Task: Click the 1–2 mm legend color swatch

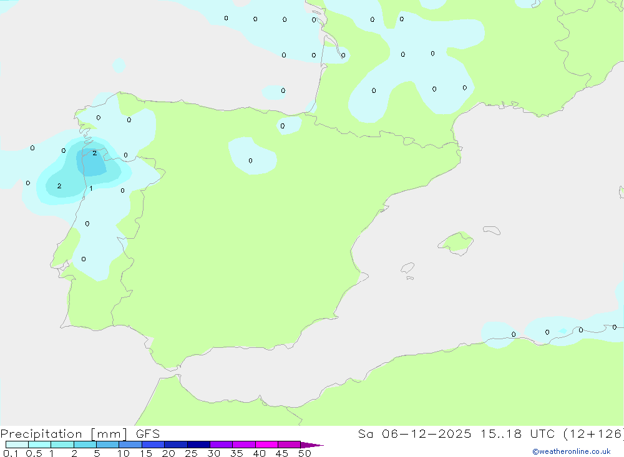Action: tap(62, 445)
